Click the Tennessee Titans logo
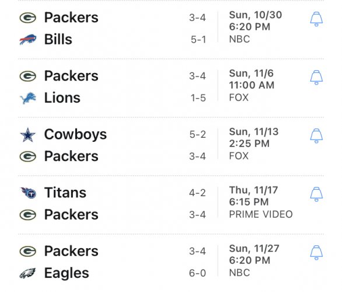 point(29,193)
